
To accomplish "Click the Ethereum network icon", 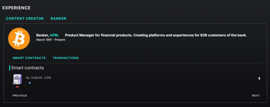I will pos(259,79).
